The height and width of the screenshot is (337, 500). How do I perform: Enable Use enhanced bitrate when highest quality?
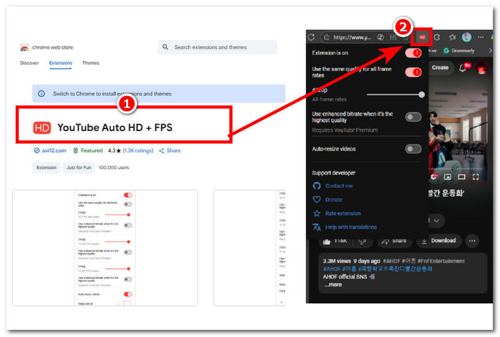tap(413, 117)
